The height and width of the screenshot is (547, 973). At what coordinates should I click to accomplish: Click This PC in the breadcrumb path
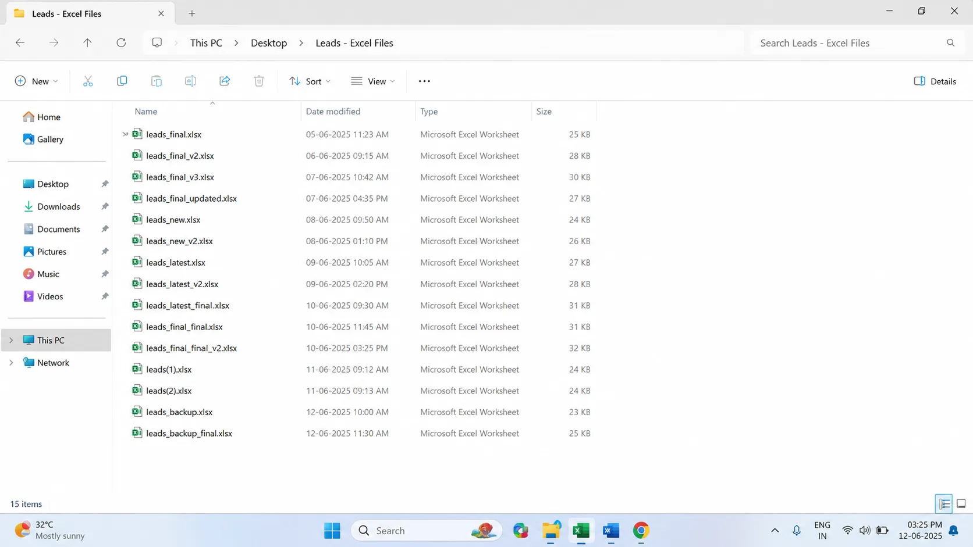click(x=206, y=43)
